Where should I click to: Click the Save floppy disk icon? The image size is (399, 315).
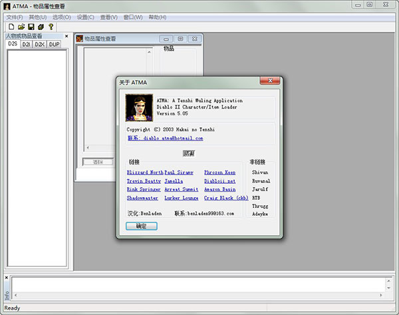pos(31,27)
